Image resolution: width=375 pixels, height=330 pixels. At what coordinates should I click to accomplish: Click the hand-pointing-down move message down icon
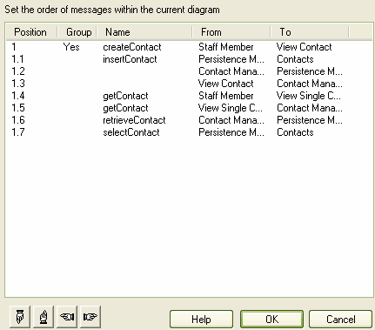click(x=20, y=316)
